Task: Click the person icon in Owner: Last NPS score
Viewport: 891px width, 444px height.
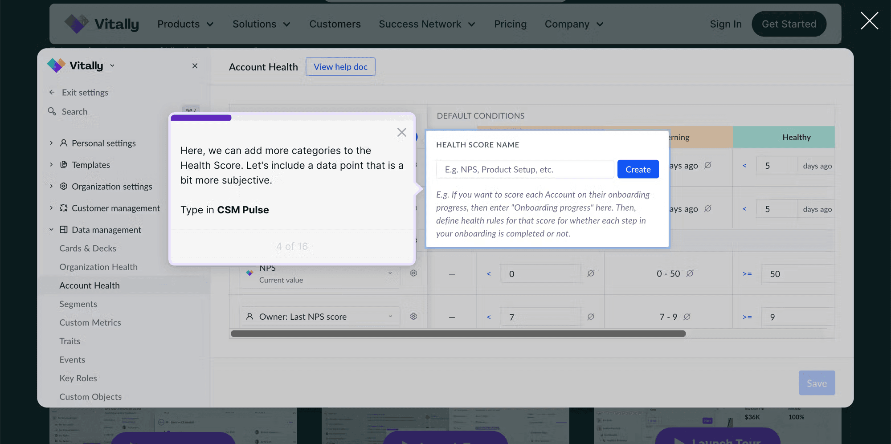Action: click(x=249, y=317)
